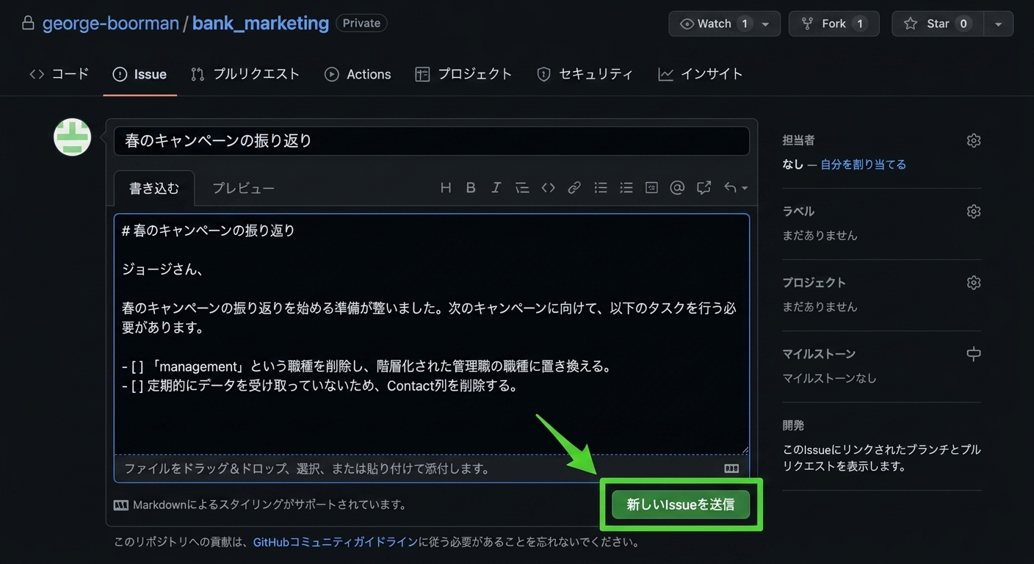Open GitHubコミュニティガイドライン link
Screen dimensions: 1034x564
tap(336, 543)
